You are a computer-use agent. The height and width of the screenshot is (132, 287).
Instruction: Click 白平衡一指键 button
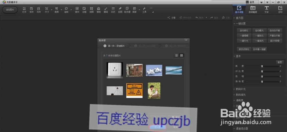click(259, 49)
